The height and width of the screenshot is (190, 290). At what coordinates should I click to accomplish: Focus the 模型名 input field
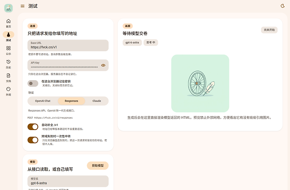tap(68, 181)
